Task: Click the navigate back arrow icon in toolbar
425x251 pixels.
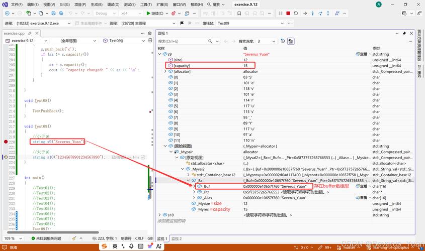Action: pyautogui.click(x=7, y=13)
